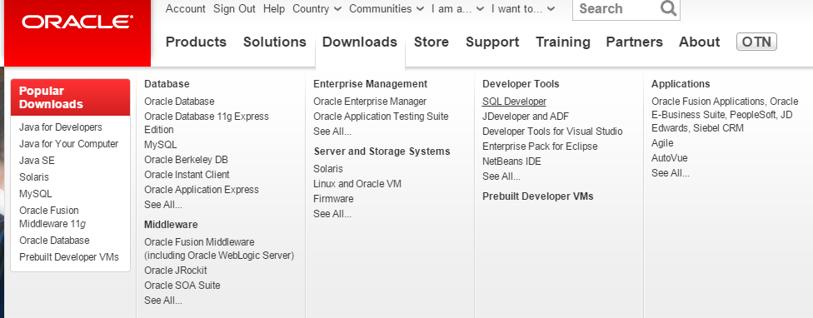
Task: Click See All under Developer Tools
Action: [x=501, y=176]
